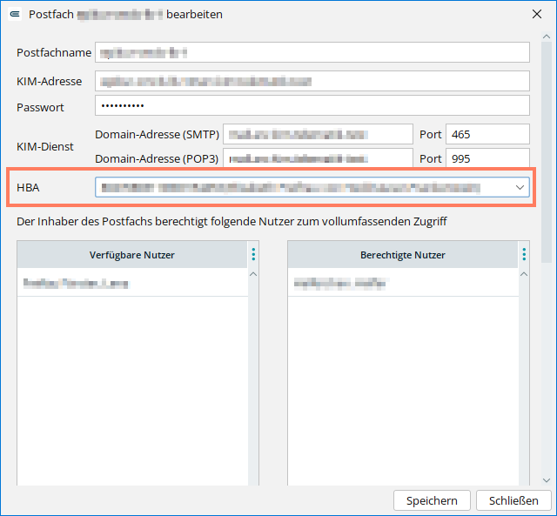Click the Schließen button
The height and width of the screenshot is (516, 557).
point(513,500)
